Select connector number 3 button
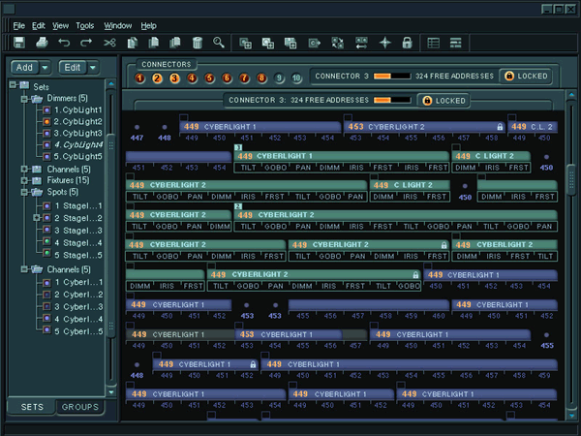Viewport: 581px width, 436px height. 175,78
